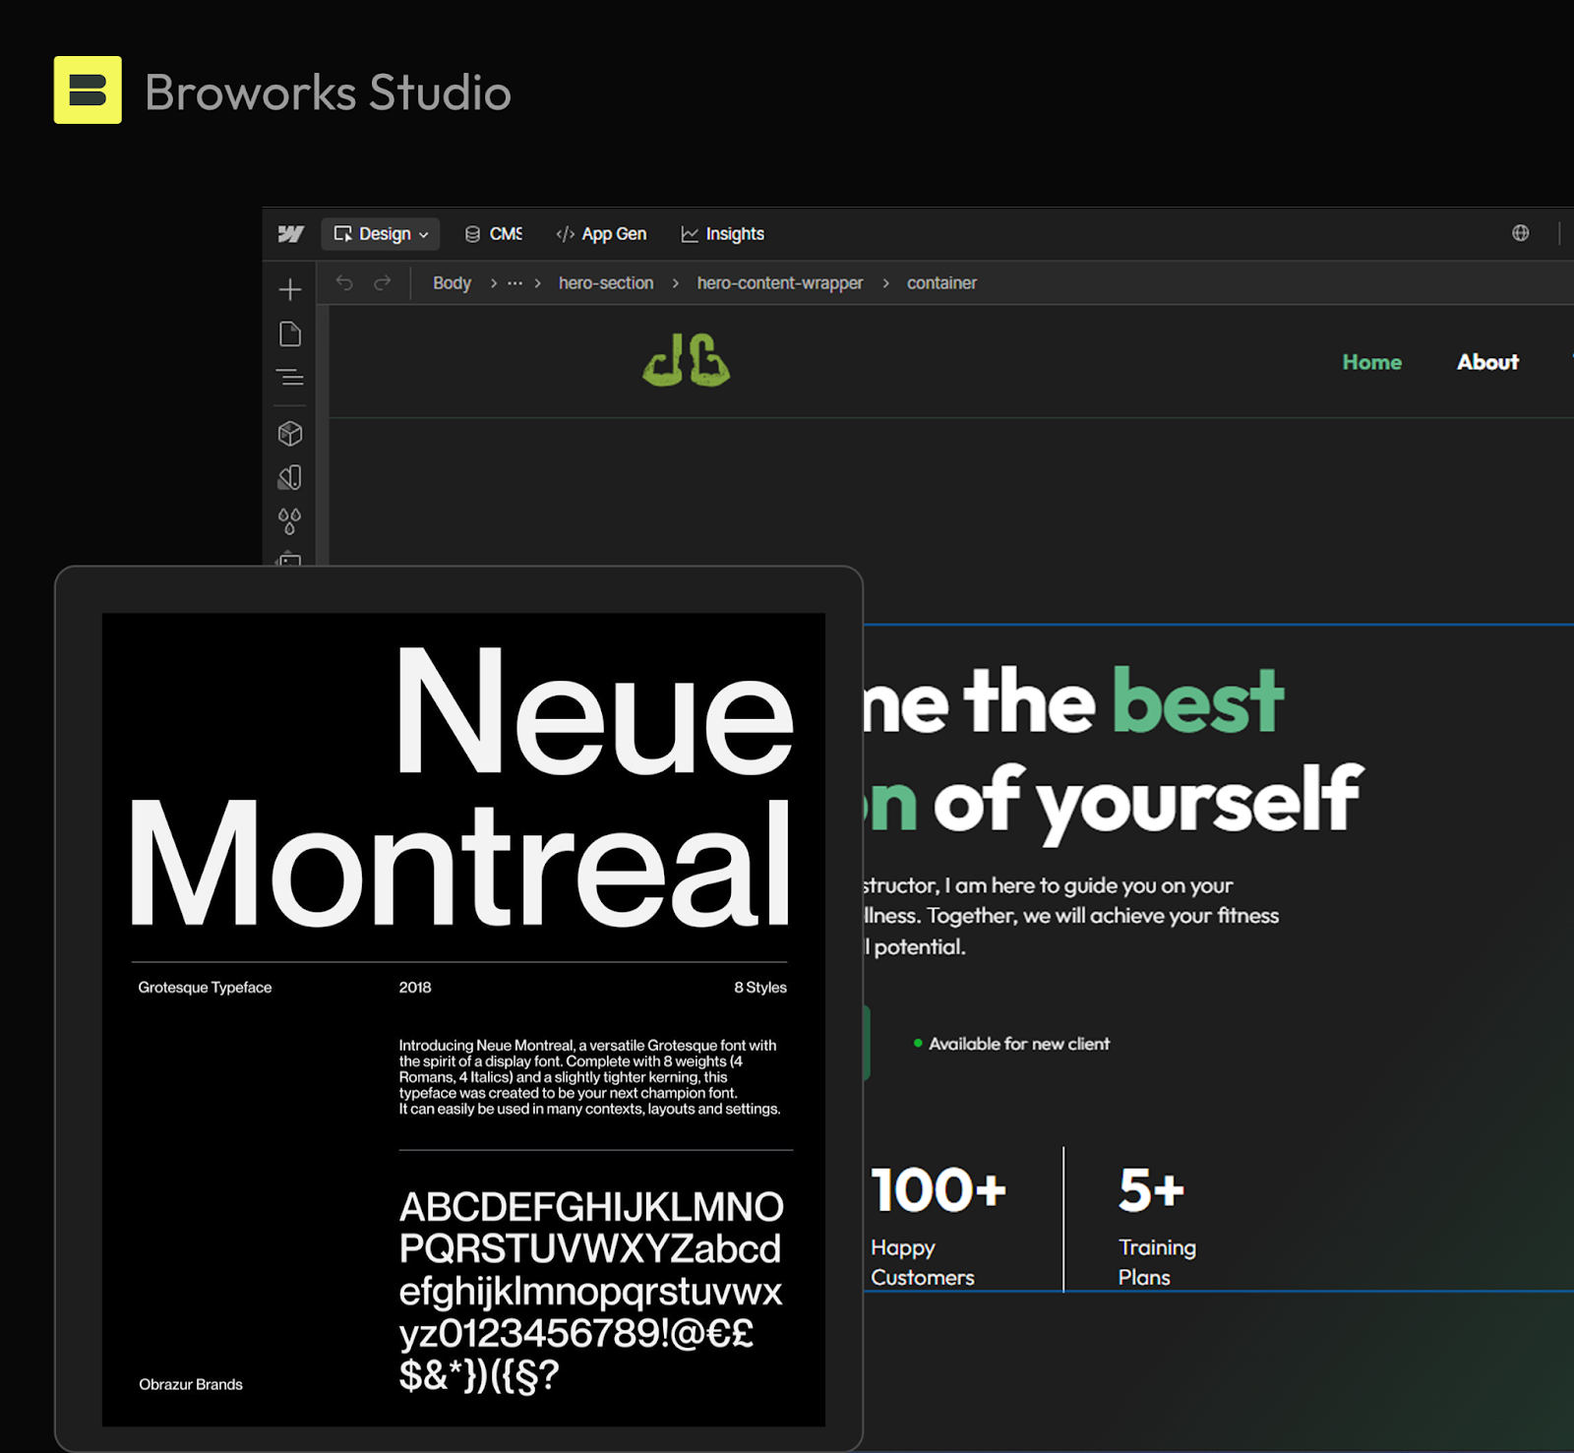Click the About navigation link
The image size is (1574, 1453).
(1486, 362)
